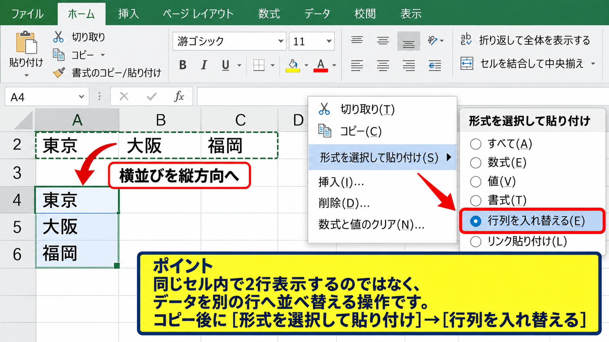Screen dimensions: 609x342
Task: Click the formula bar Cancel X icon
Action: coord(124,97)
